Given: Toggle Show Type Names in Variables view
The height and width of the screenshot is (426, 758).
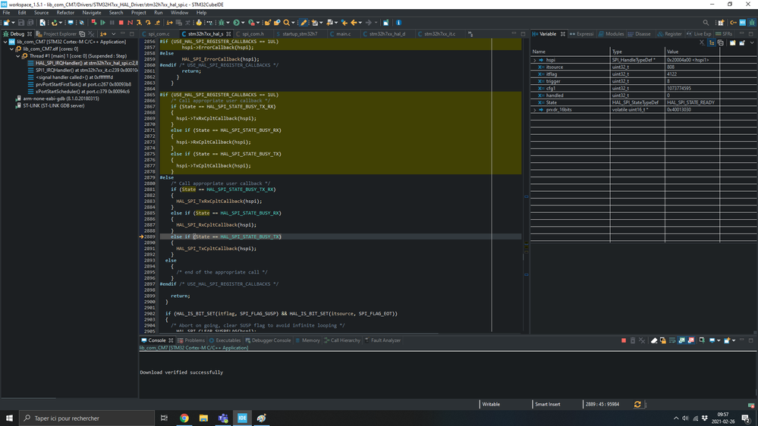Looking at the screenshot, I should [x=711, y=43].
